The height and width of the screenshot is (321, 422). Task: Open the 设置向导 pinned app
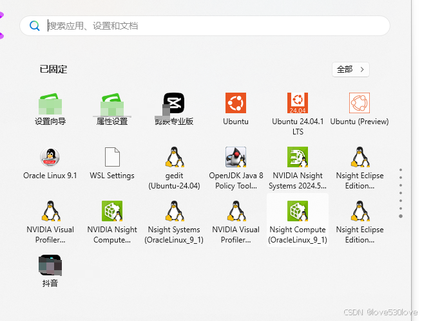pos(50,109)
